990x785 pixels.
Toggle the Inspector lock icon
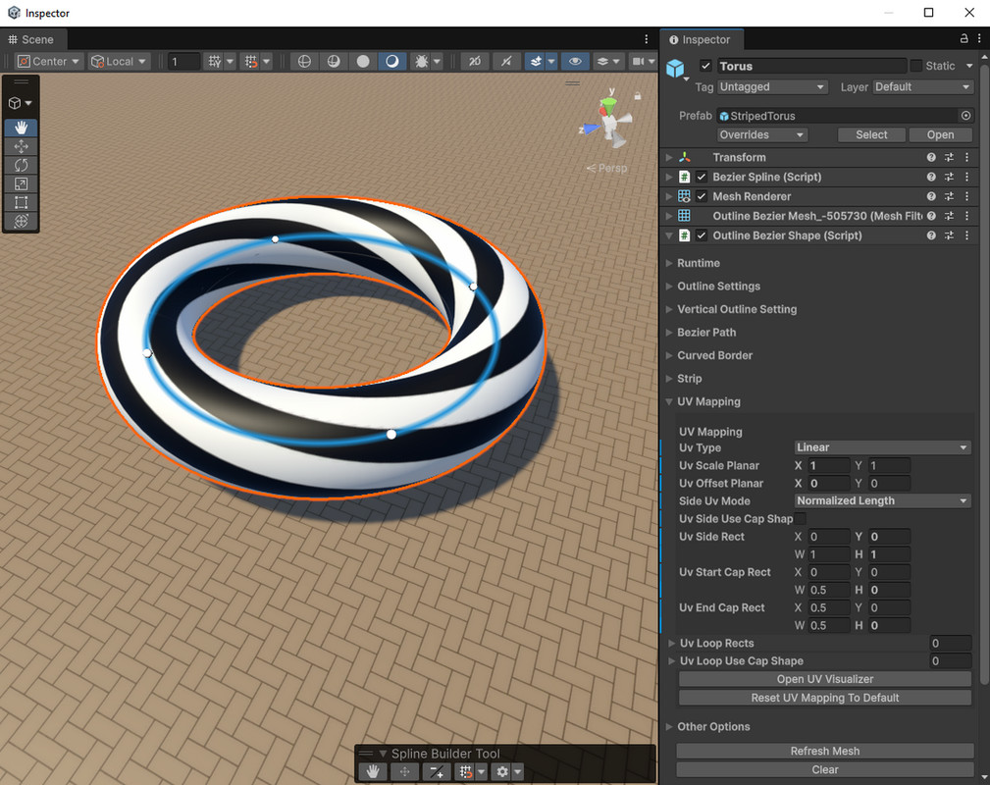(x=964, y=38)
